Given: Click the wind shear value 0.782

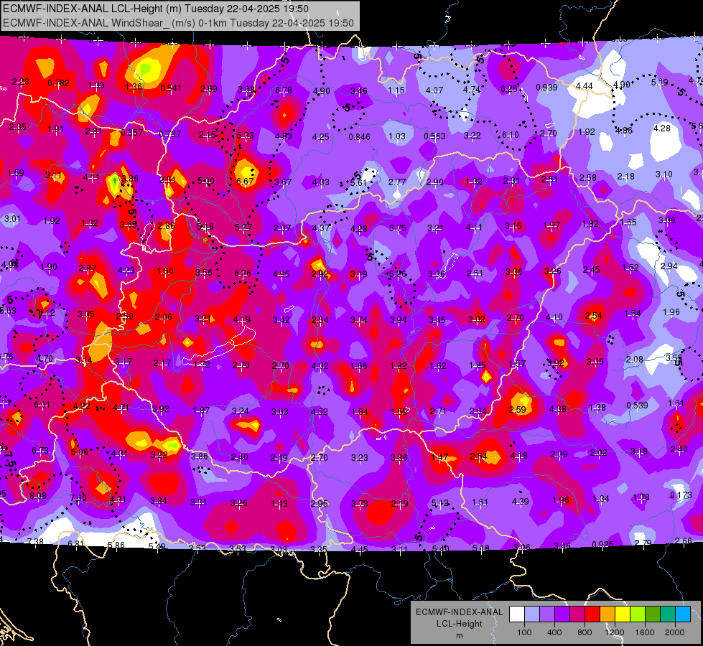Looking at the screenshot, I should [58, 83].
